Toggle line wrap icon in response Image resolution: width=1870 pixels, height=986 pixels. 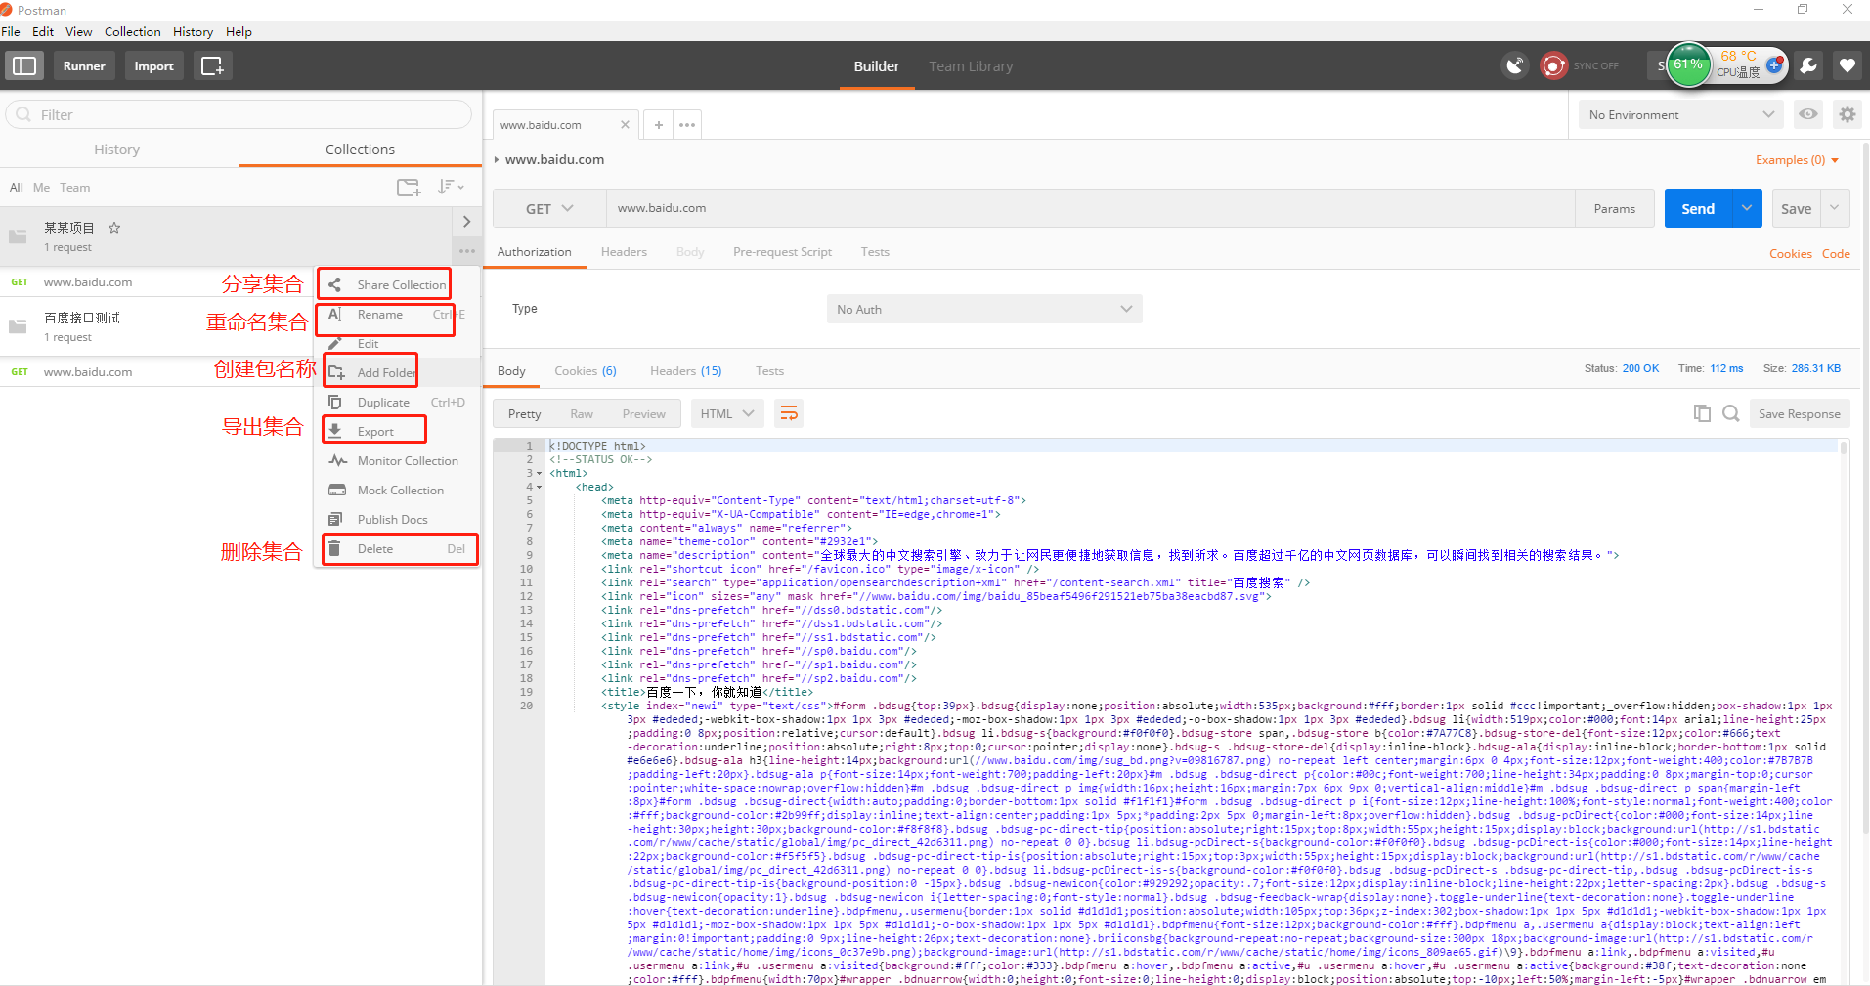click(x=788, y=413)
